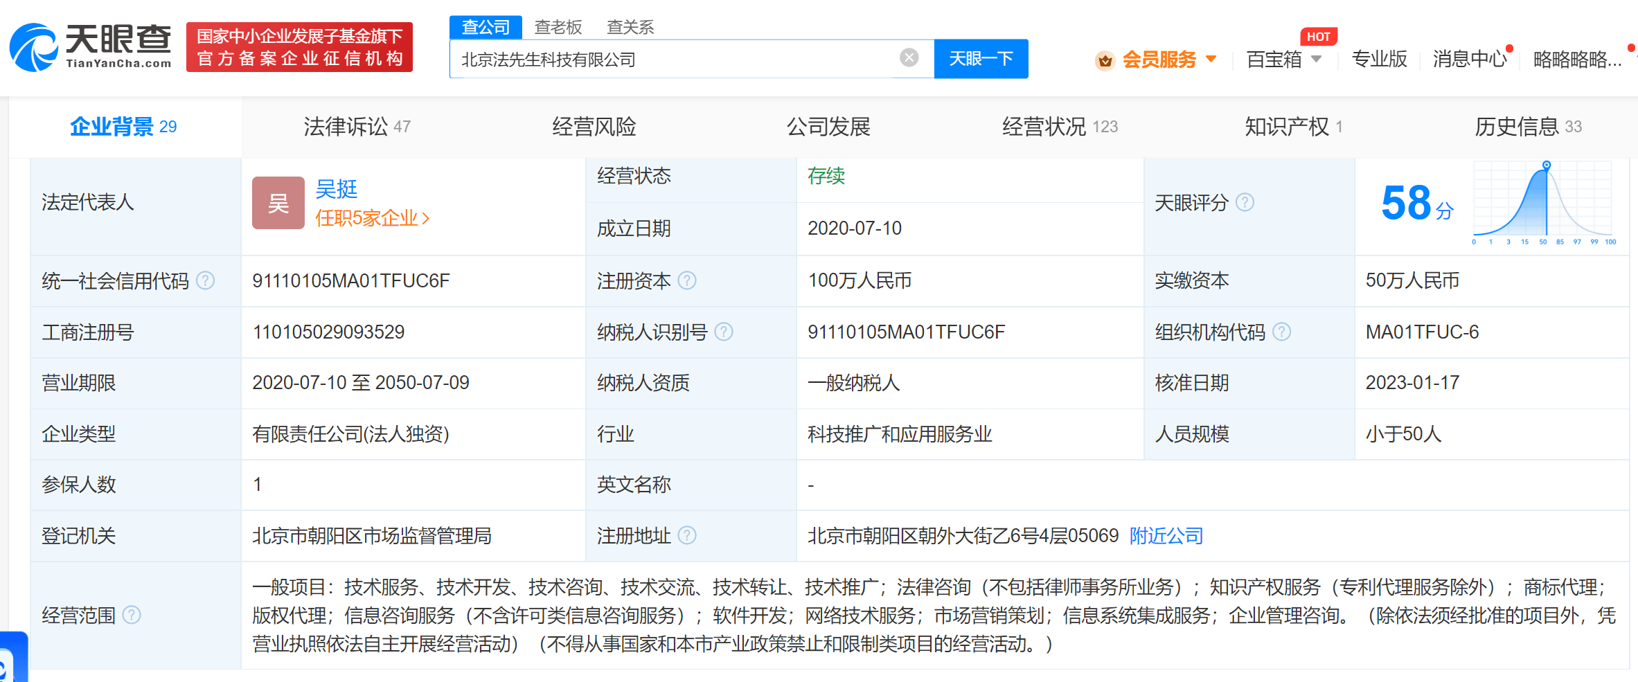The height and width of the screenshot is (682, 1638).
Task: Select the 历史信息 tab
Action: tap(1528, 127)
